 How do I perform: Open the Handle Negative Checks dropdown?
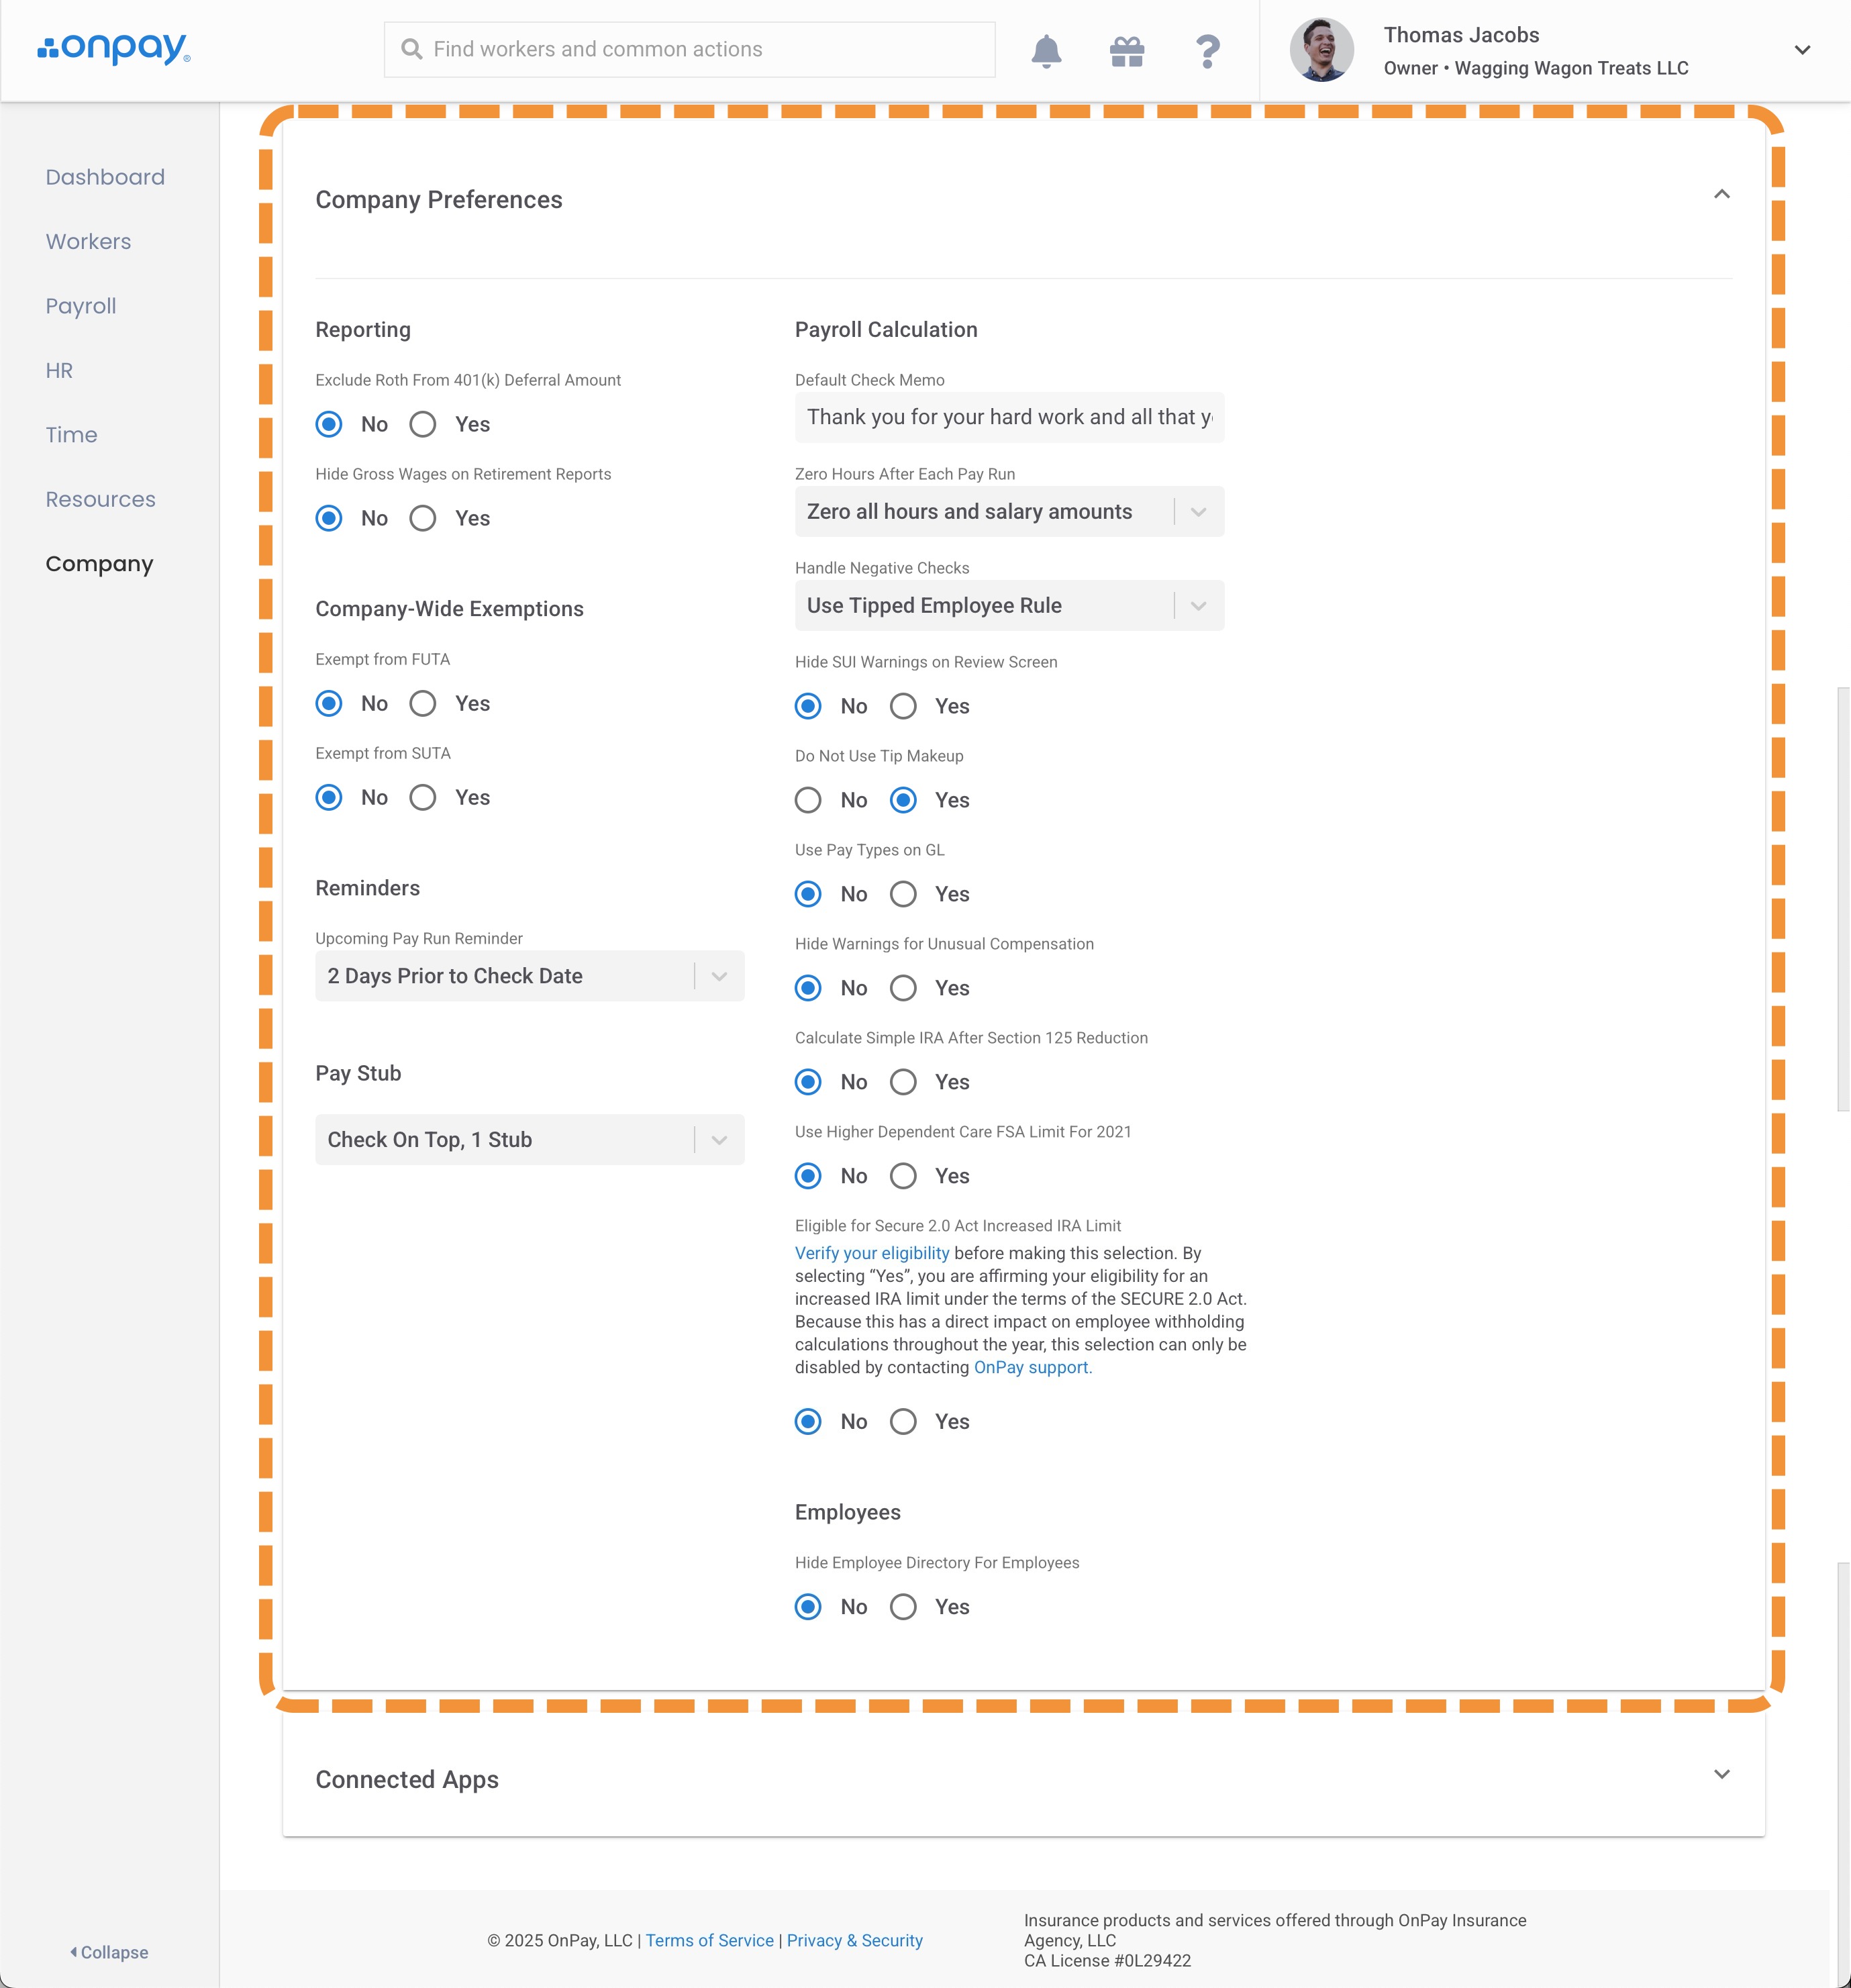pos(1008,606)
